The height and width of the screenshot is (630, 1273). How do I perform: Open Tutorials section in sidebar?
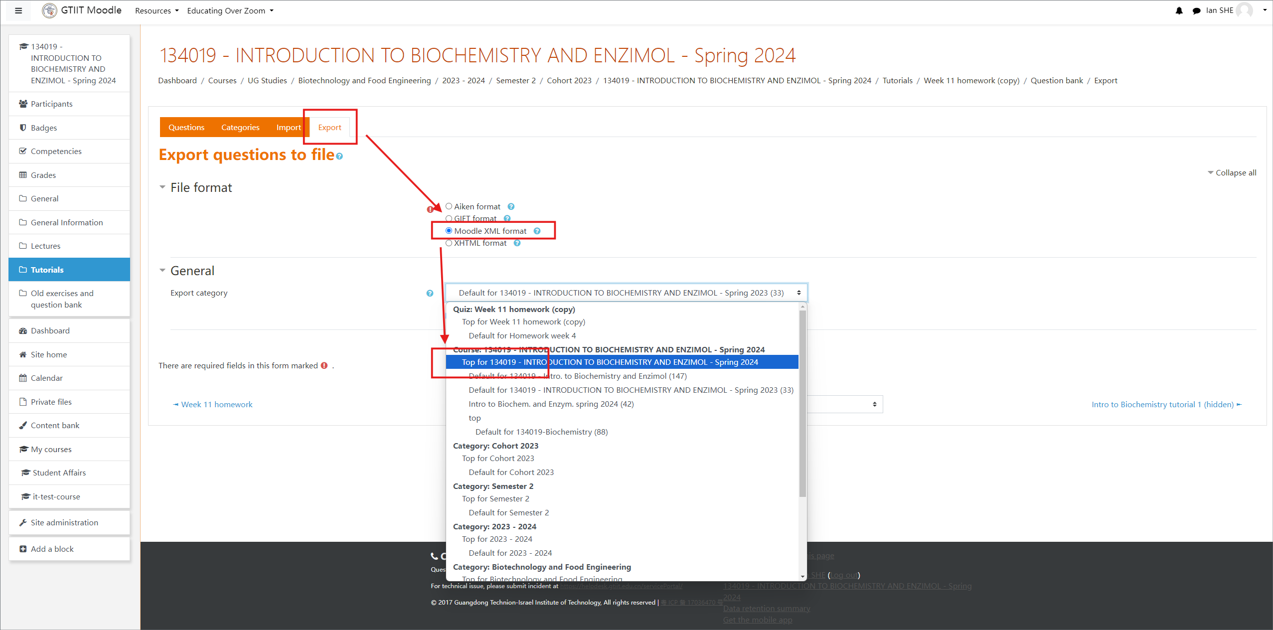(69, 270)
